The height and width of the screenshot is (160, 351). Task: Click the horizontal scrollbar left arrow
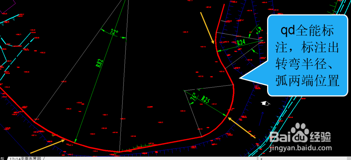[261, 159]
